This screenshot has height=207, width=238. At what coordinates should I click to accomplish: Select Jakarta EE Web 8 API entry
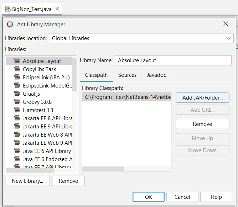point(39,134)
